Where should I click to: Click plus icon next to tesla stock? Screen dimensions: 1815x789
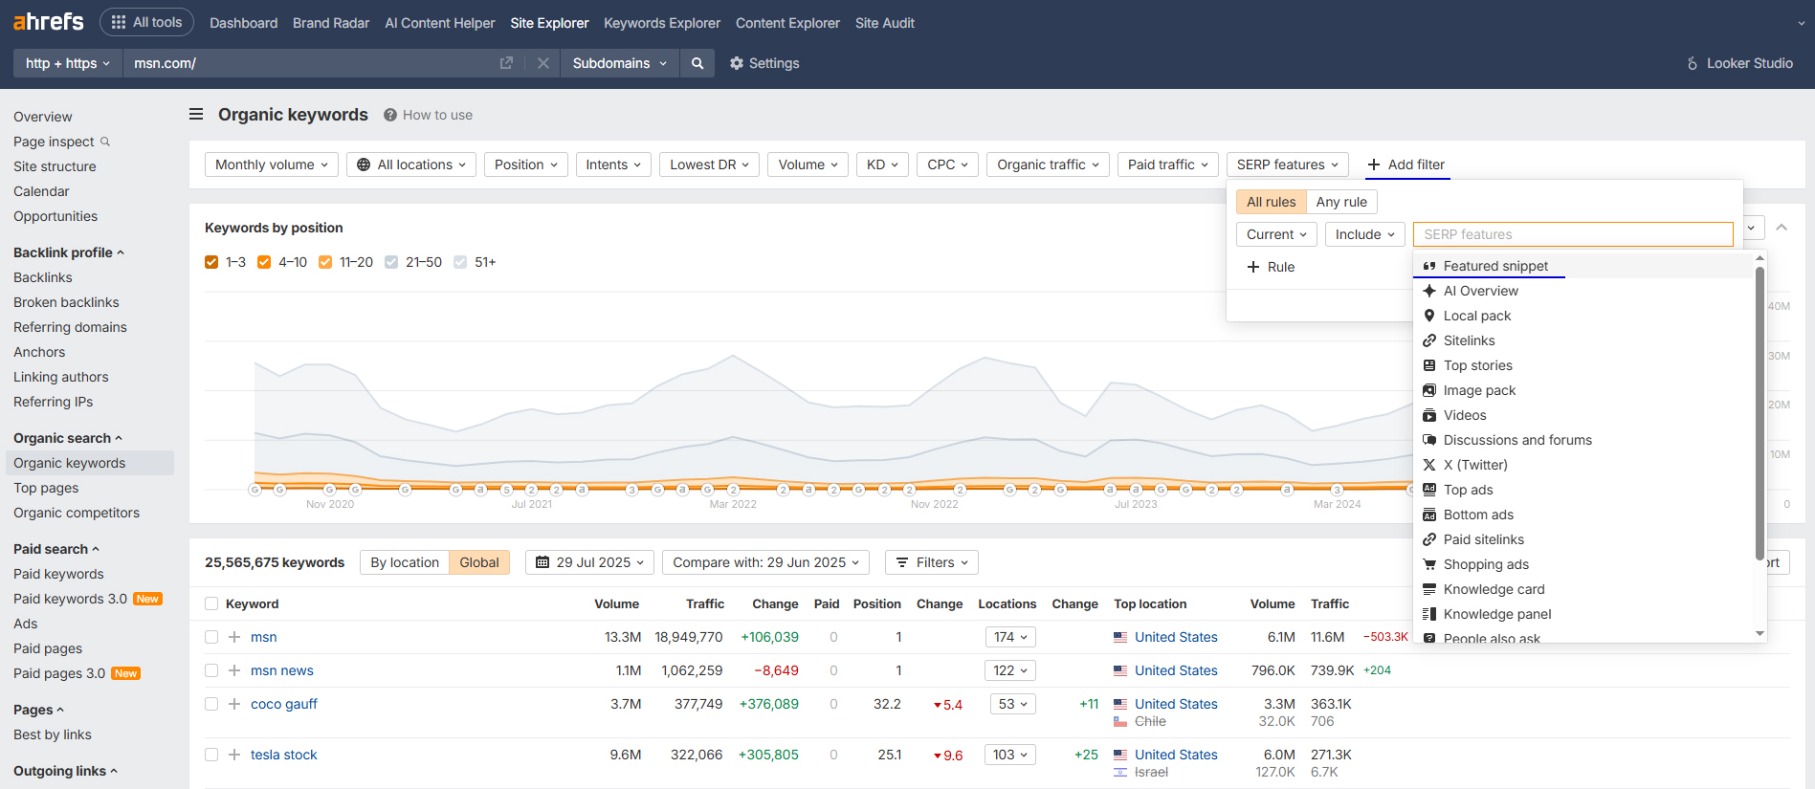tap(234, 755)
